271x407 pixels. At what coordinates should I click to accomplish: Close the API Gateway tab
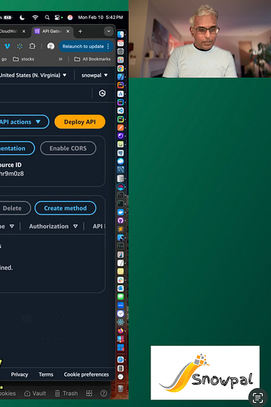(x=68, y=31)
